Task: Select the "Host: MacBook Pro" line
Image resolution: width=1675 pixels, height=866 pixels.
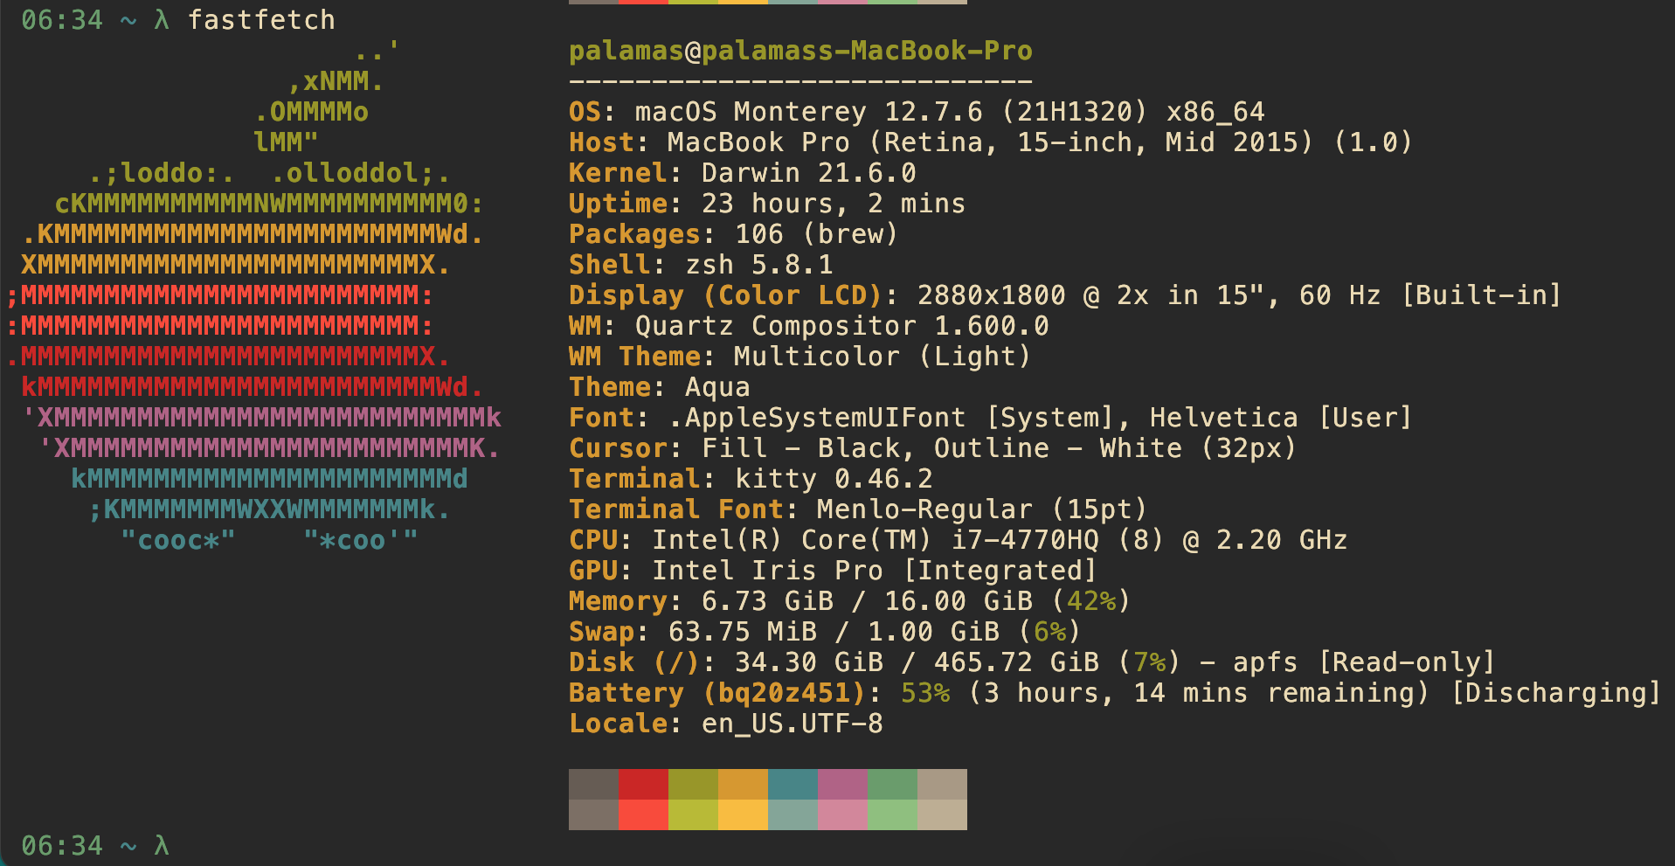Action: (991, 142)
